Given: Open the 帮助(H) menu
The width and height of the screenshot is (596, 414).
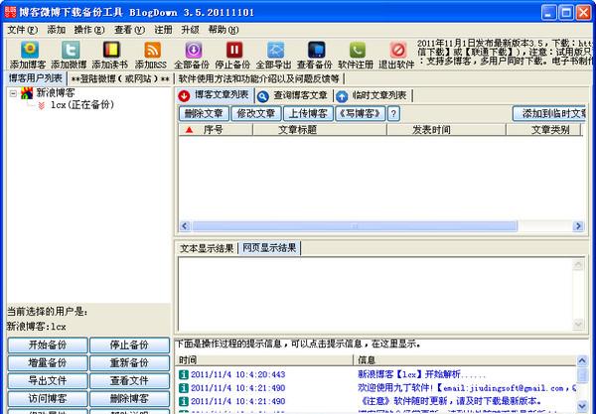Looking at the screenshot, I should [x=223, y=30].
